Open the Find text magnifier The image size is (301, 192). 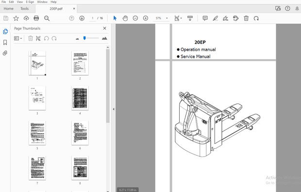coord(47,18)
